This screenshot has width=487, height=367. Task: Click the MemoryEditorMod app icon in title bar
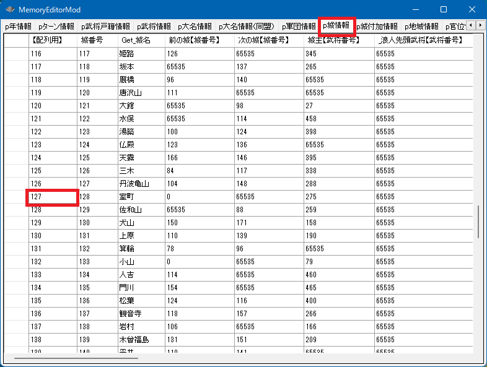10,10
